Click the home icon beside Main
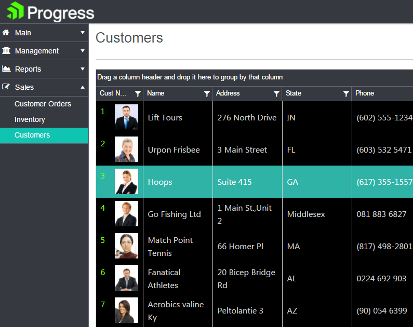413x327 pixels. (x=6, y=33)
